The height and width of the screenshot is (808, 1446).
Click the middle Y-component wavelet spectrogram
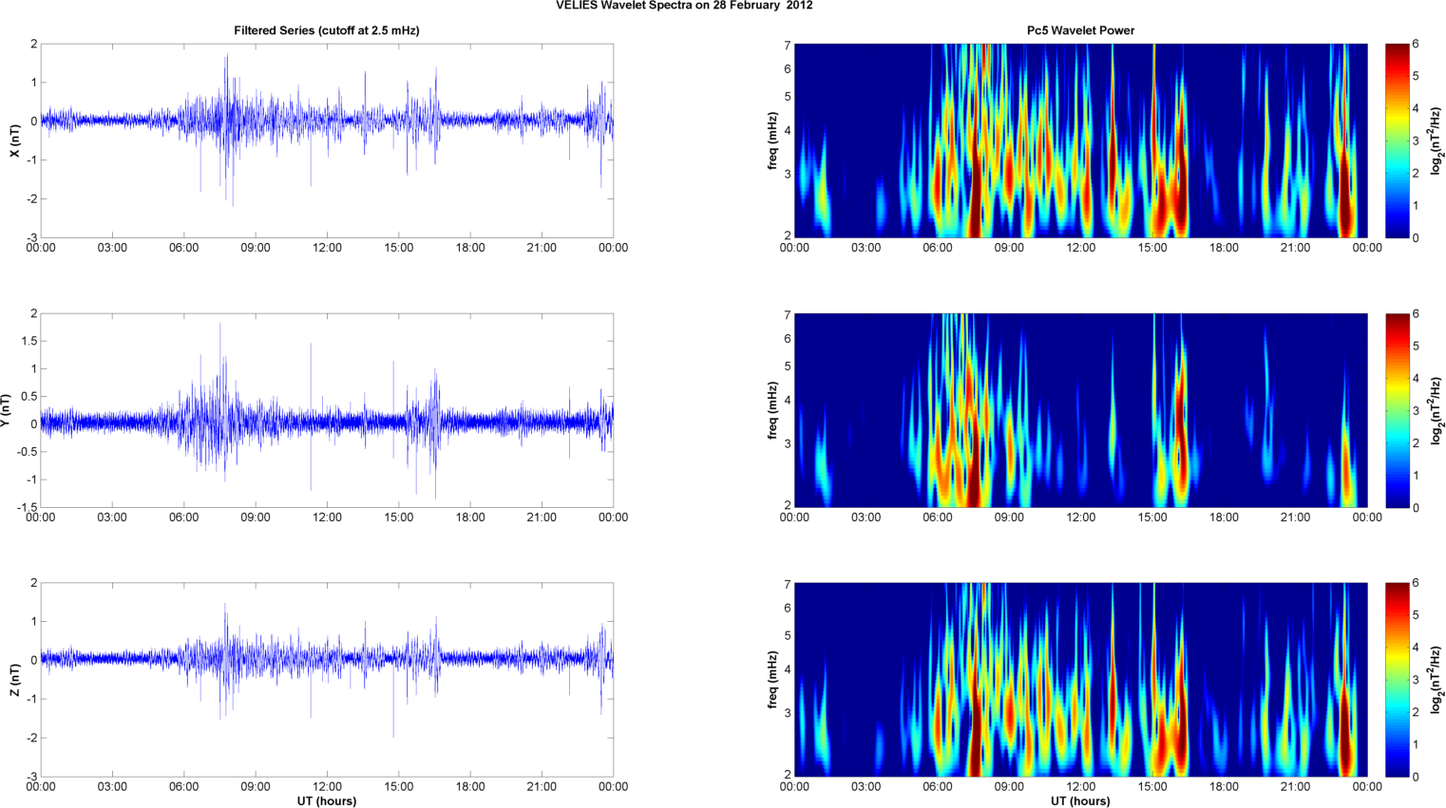point(1080,410)
